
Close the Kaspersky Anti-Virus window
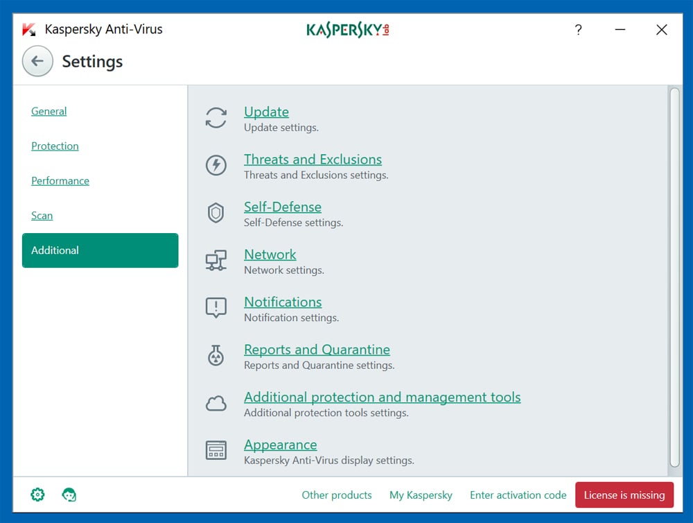coord(662,30)
